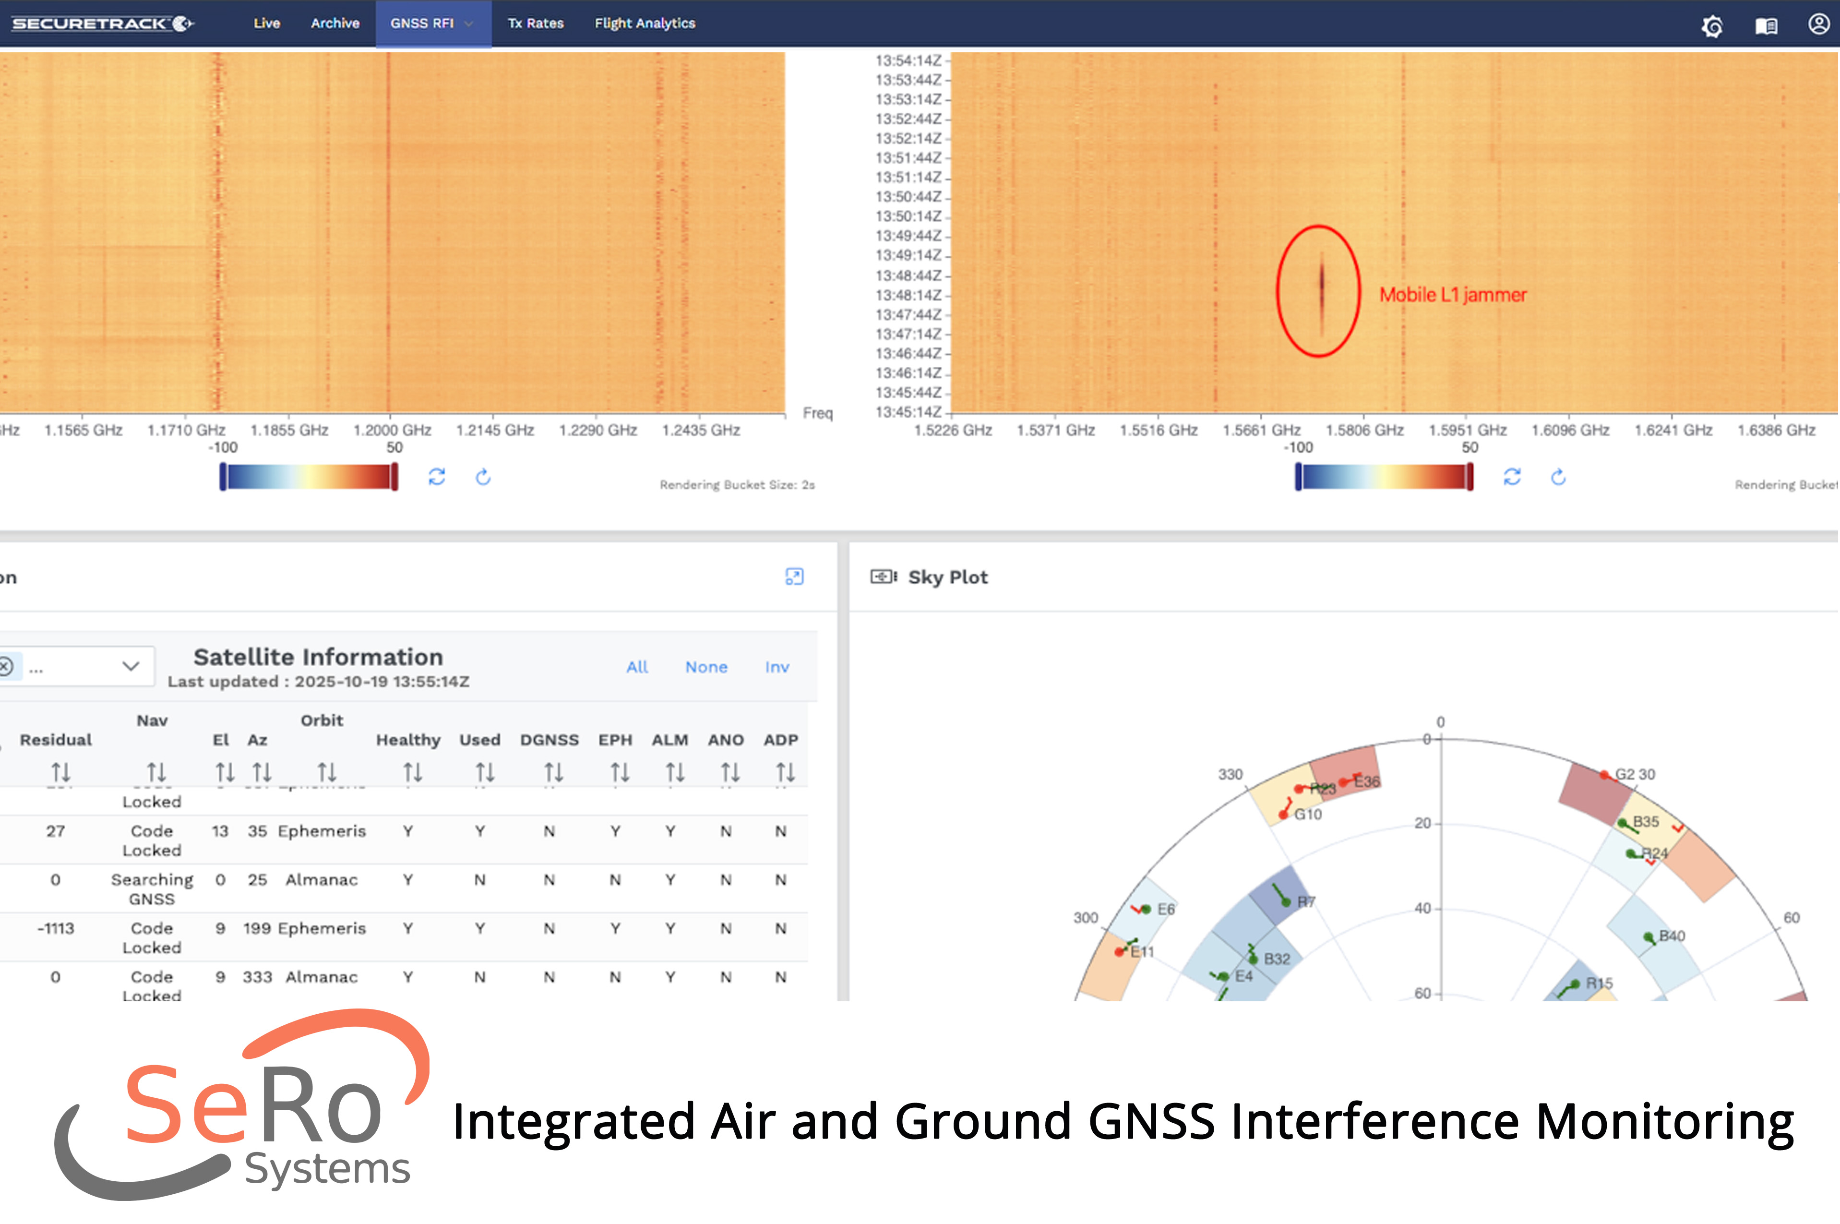Open the documentation book icon

pyautogui.click(x=1766, y=26)
